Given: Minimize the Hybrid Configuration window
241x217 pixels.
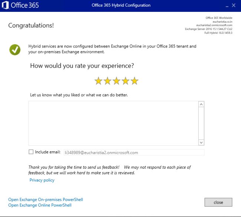Looking at the screenshot, I should [227, 6].
